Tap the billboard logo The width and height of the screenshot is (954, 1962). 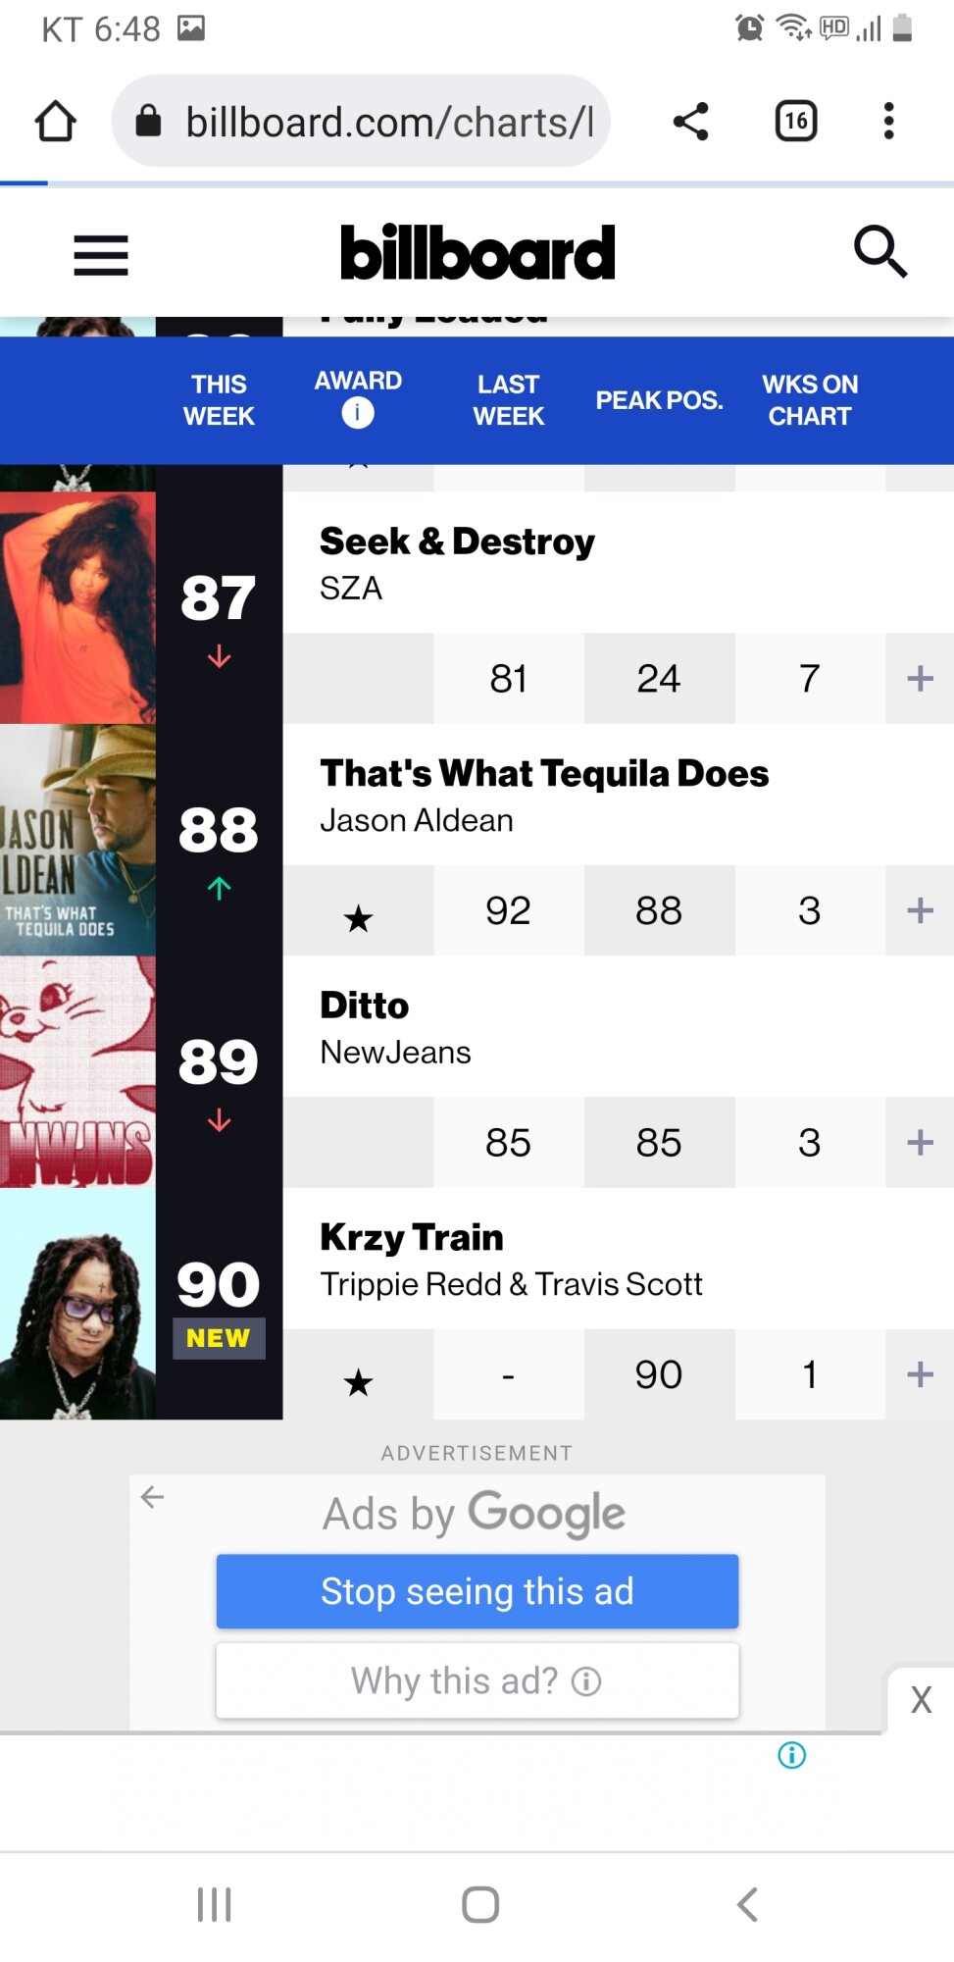pos(477,253)
